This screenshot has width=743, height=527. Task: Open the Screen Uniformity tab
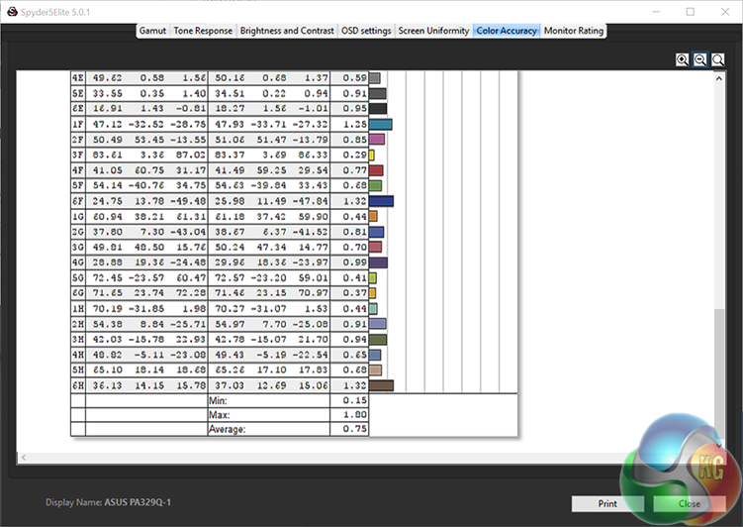tap(433, 31)
